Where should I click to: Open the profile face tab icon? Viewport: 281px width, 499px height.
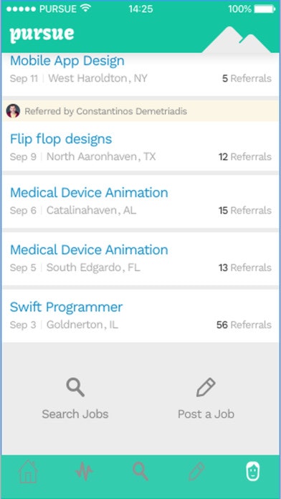point(253,471)
